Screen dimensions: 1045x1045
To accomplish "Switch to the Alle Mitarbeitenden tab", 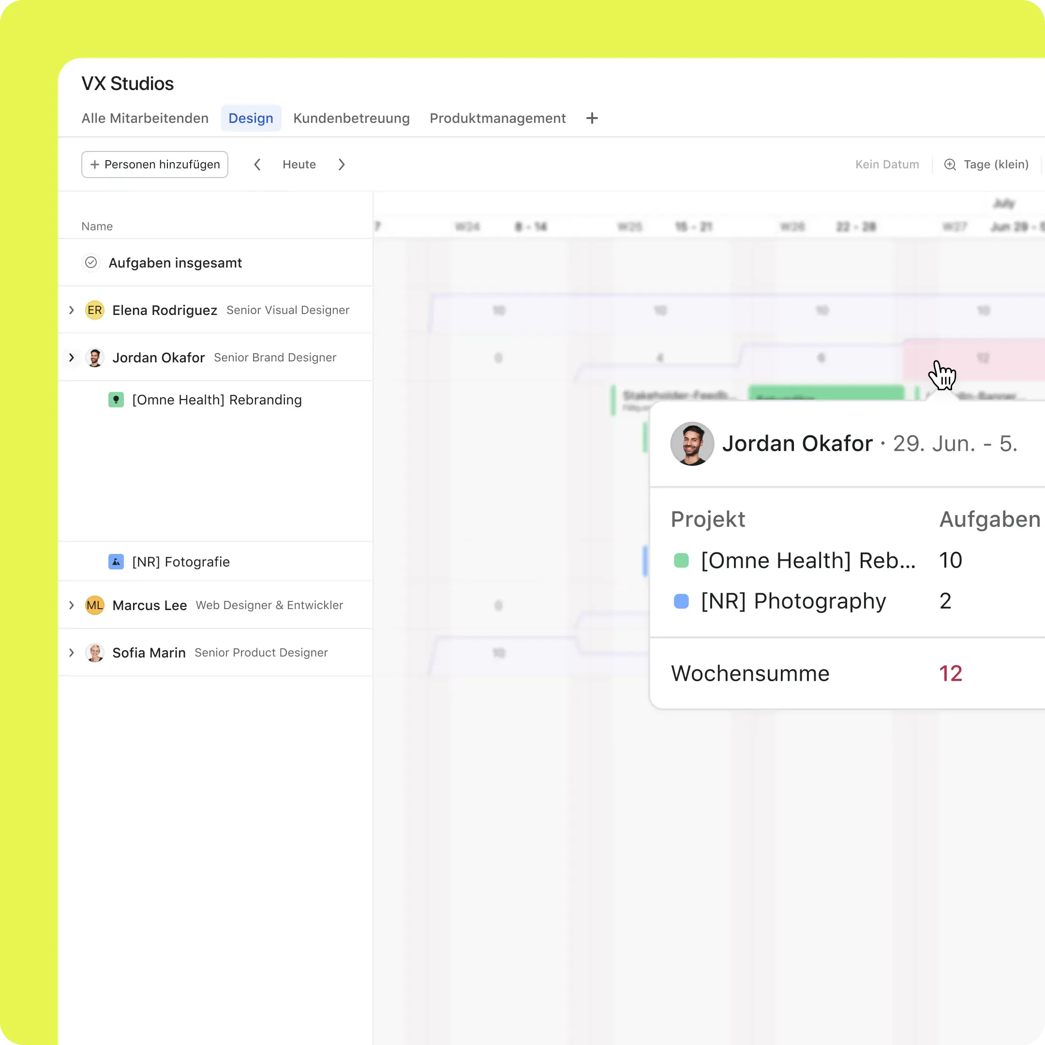I will tap(145, 118).
